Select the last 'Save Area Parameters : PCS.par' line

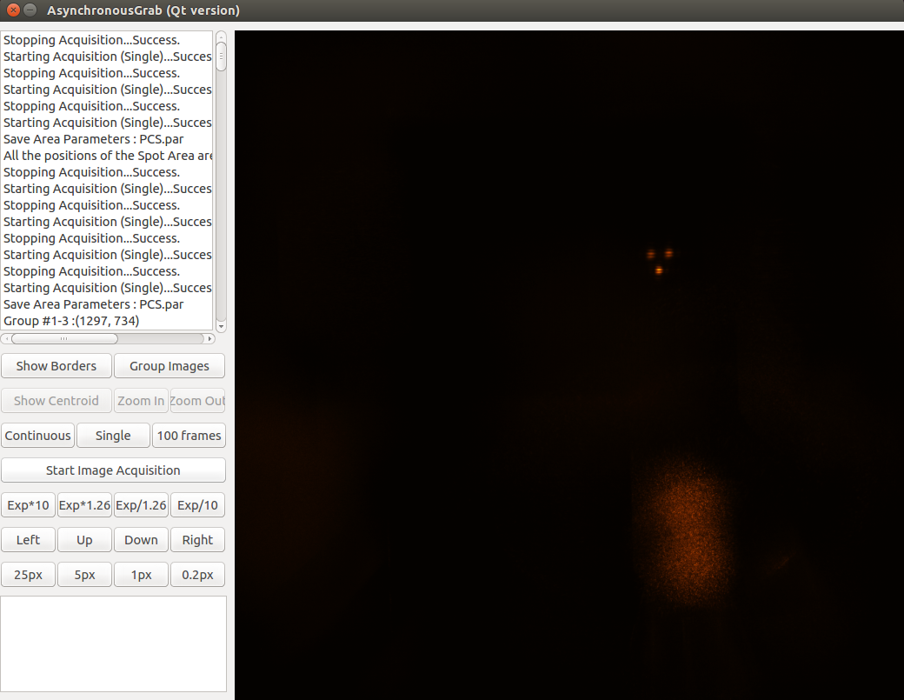click(x=93, y=304)
